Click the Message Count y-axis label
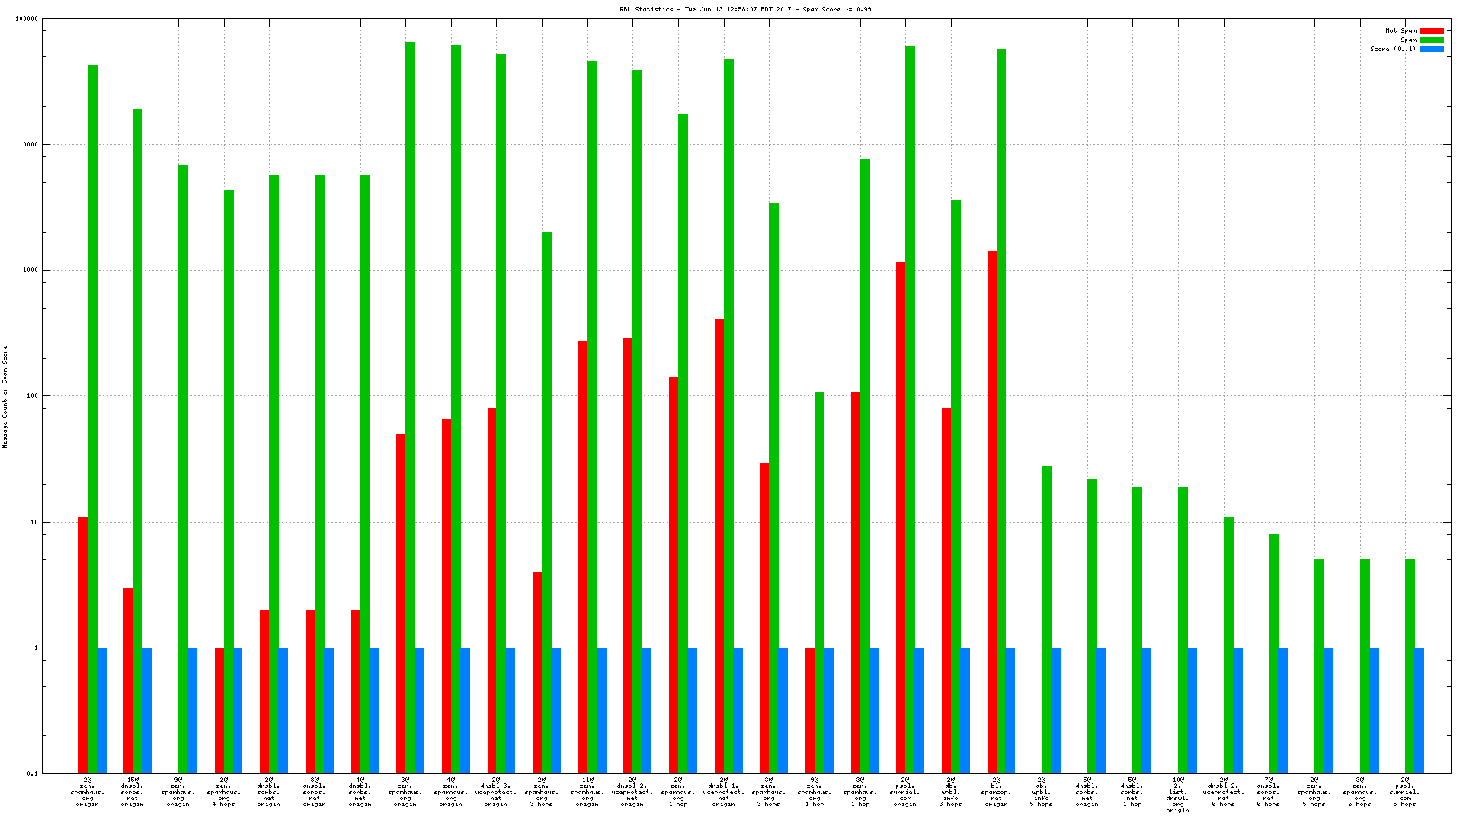Screen dimensions: 1463x823 click(x=5, y=396)
